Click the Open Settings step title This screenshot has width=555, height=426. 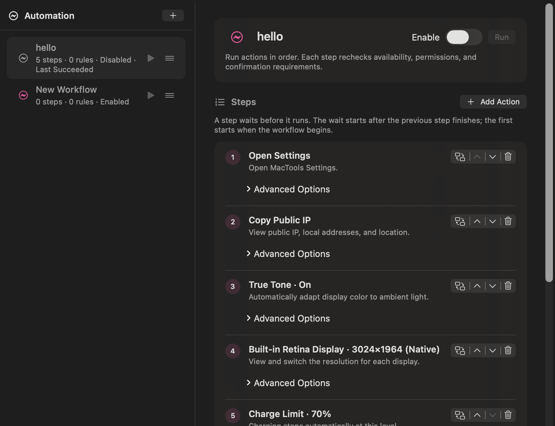click(x=279, y=156)
